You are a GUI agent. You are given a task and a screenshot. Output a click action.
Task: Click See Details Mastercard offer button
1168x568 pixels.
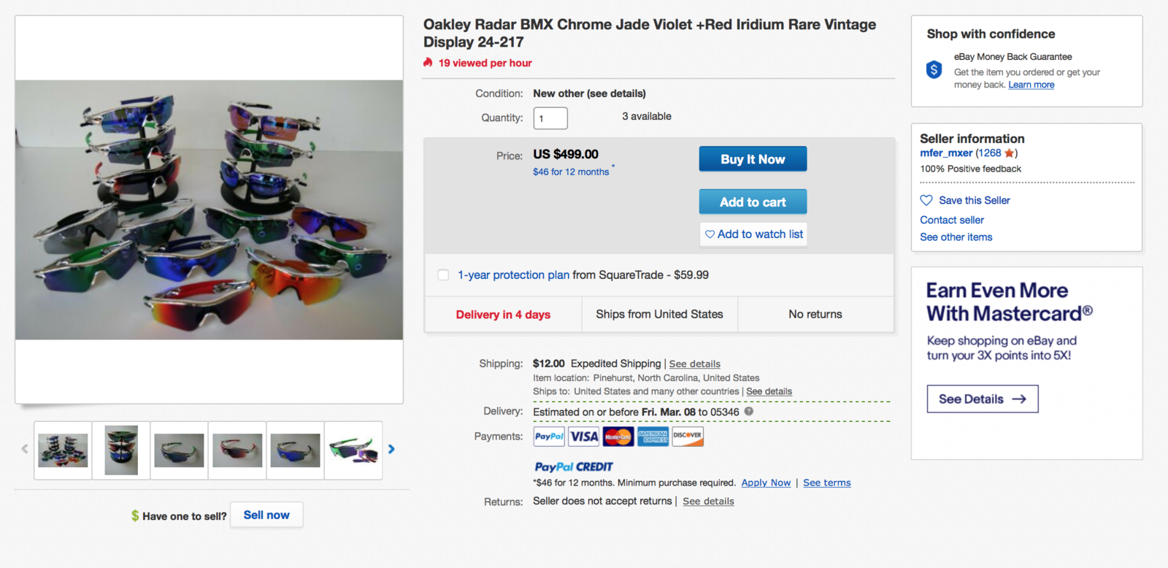(x=982, y=399)
